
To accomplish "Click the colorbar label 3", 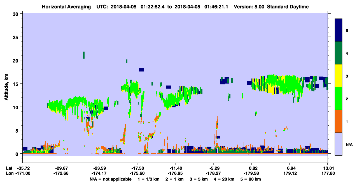I will point(347,76).
